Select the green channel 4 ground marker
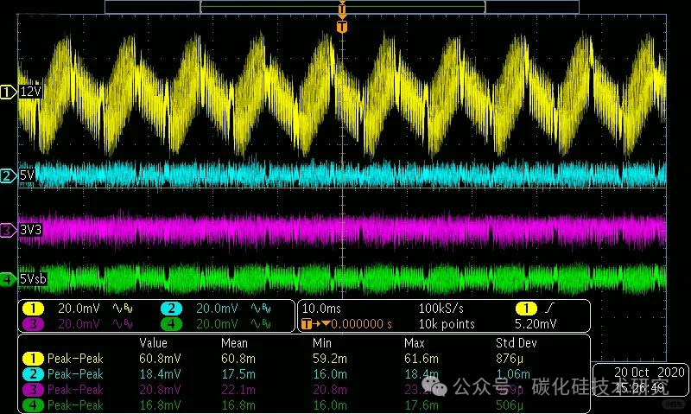The width and height of the screenshot is (691, 414). click(x=8, y=279)
